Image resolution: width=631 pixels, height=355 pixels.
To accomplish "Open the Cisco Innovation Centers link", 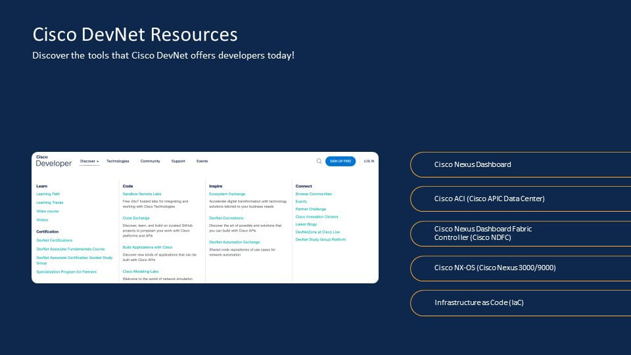I will coord(317,217).
